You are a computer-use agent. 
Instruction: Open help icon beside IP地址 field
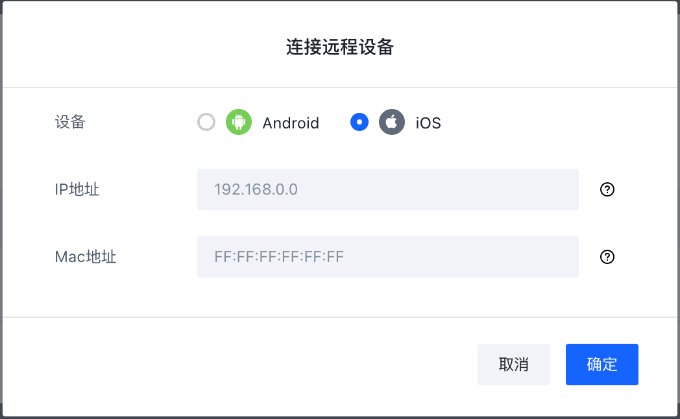click(607, 189)
